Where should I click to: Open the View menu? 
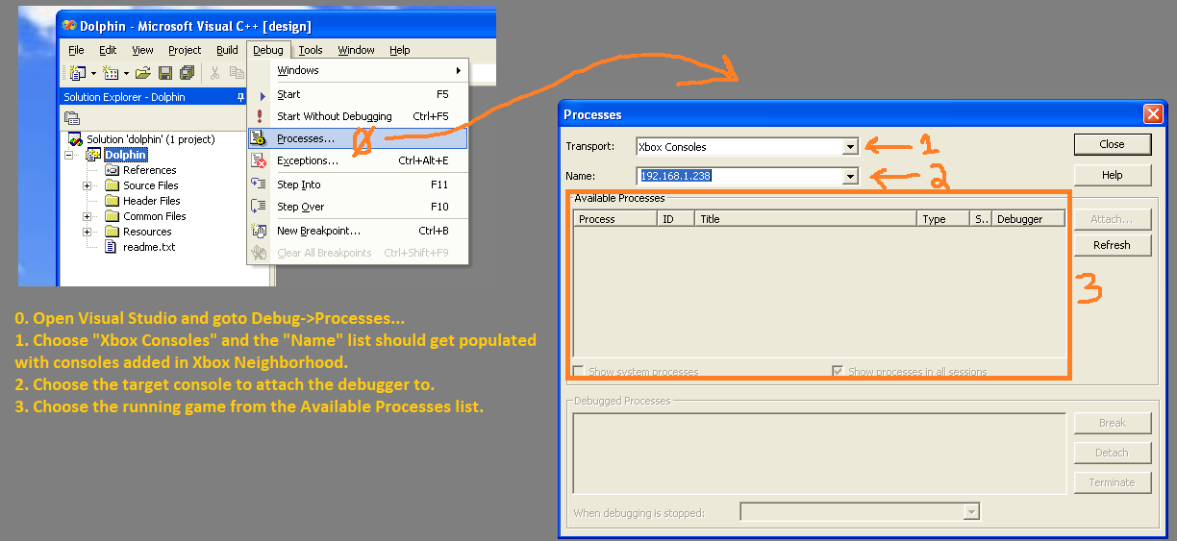tap(142, 50)
